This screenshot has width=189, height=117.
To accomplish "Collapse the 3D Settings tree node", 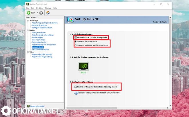I will pos(28,21).
